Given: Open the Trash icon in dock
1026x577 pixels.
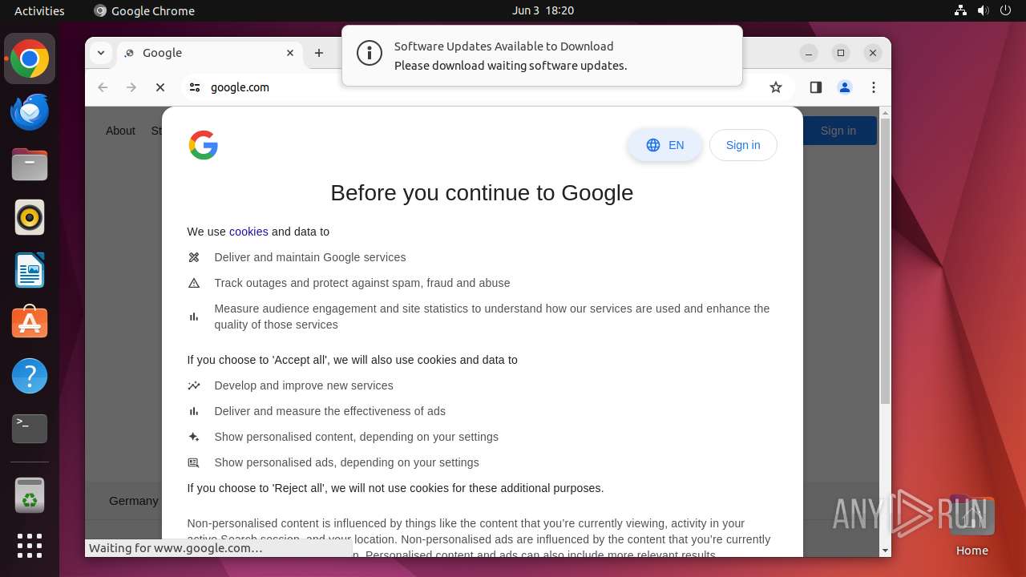Looking at the screenshot, I should (30, 495).
